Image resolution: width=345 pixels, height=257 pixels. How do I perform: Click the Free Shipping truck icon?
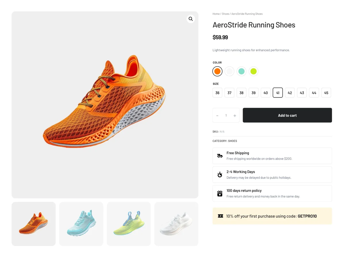coord(220,156)
